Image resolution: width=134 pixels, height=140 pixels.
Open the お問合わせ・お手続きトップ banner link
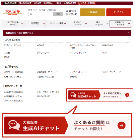tap(67, 33)
